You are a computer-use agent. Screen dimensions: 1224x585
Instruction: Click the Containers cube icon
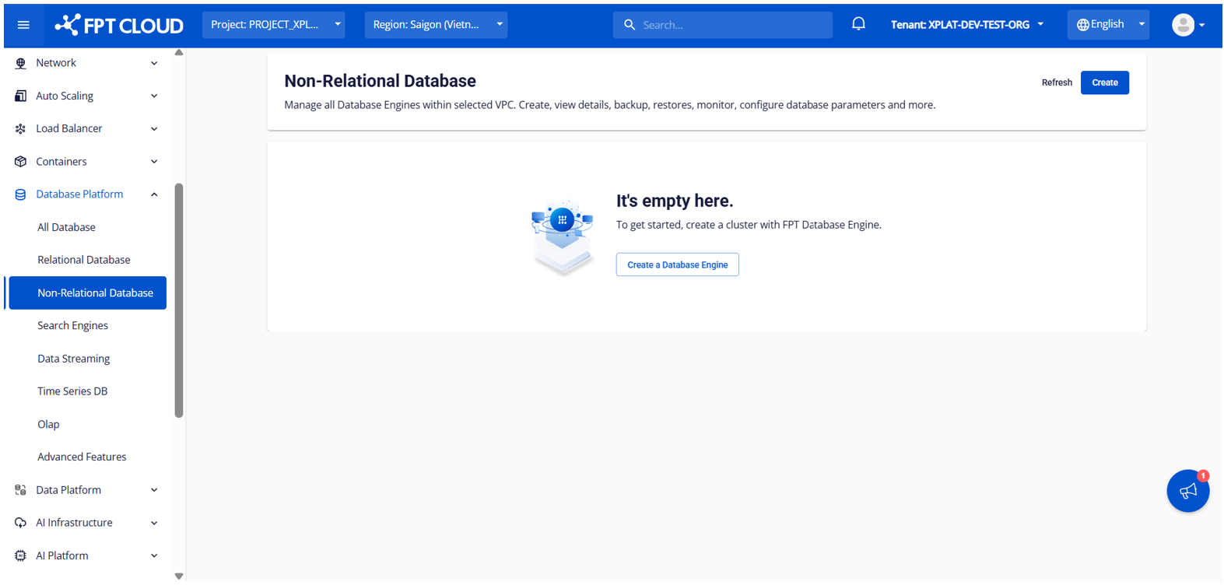[x=21, y=162]
